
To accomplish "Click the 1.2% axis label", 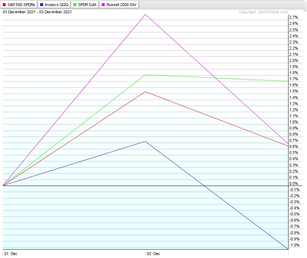I will [x=294, y=110].
